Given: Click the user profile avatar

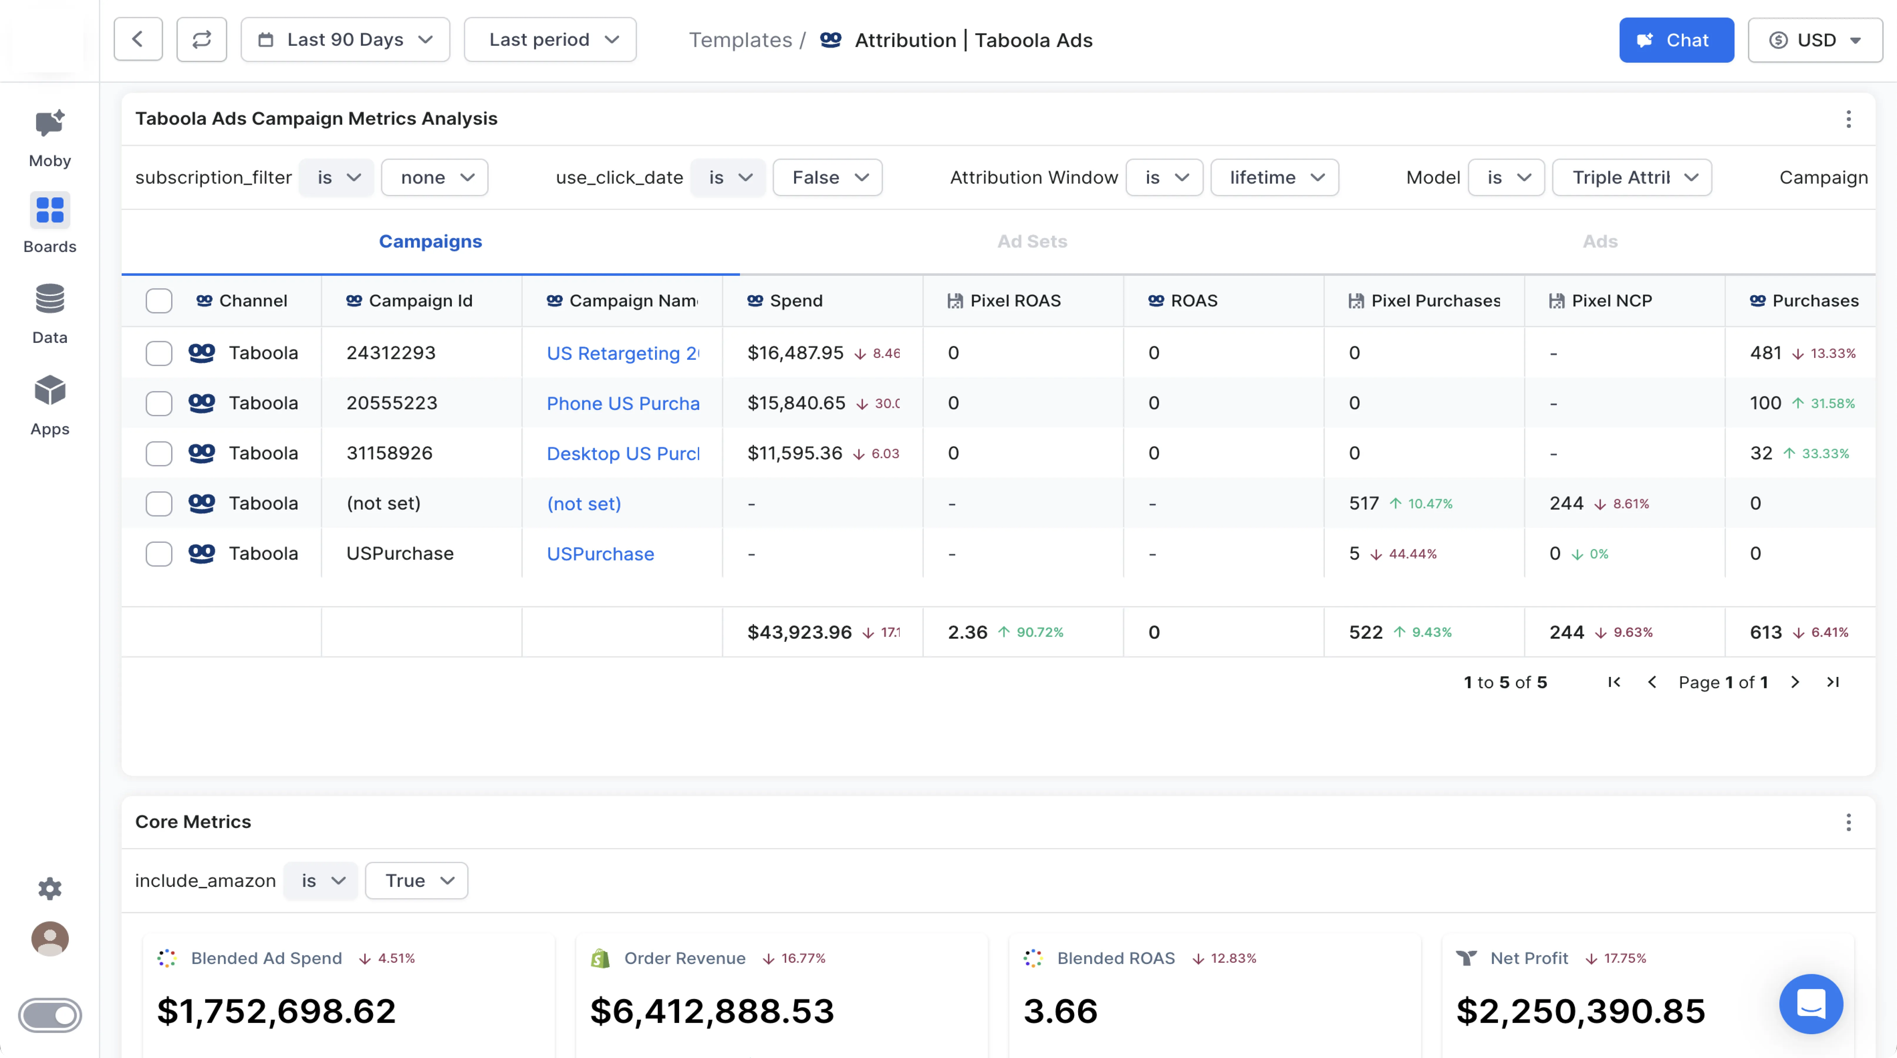Looking at the screenshot, I should tap(49, 939).
